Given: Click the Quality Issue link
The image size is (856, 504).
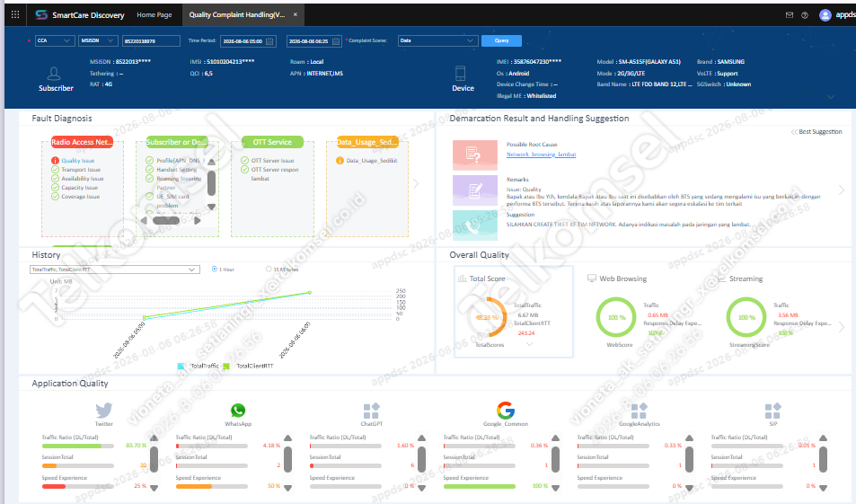Looking at the screenshot, I should coord(77,161).
